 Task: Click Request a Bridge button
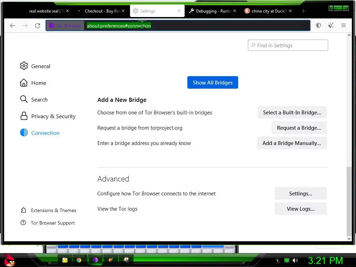coord(299,128)
